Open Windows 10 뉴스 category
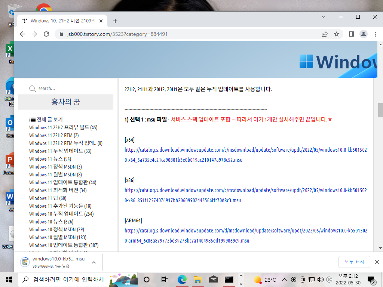The width and height of the screenshot is (383, 287). [x=51, y=222]
